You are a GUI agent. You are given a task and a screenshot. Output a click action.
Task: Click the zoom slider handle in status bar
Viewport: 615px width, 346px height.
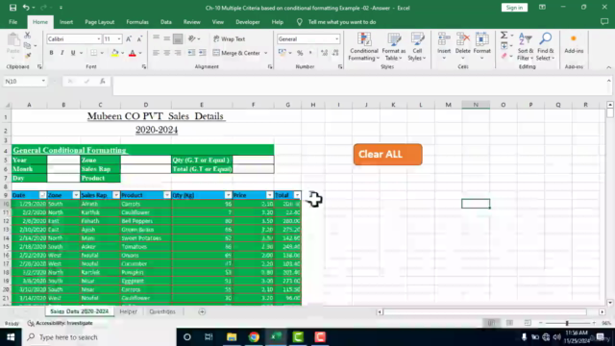[x=567, y=323]
